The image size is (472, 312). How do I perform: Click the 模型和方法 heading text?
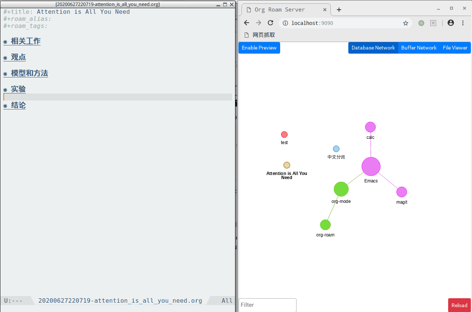click(x=29, y=73)
